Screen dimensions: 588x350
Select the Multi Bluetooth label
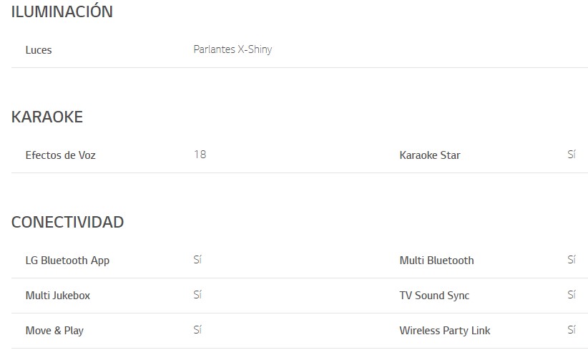[436, 261]
